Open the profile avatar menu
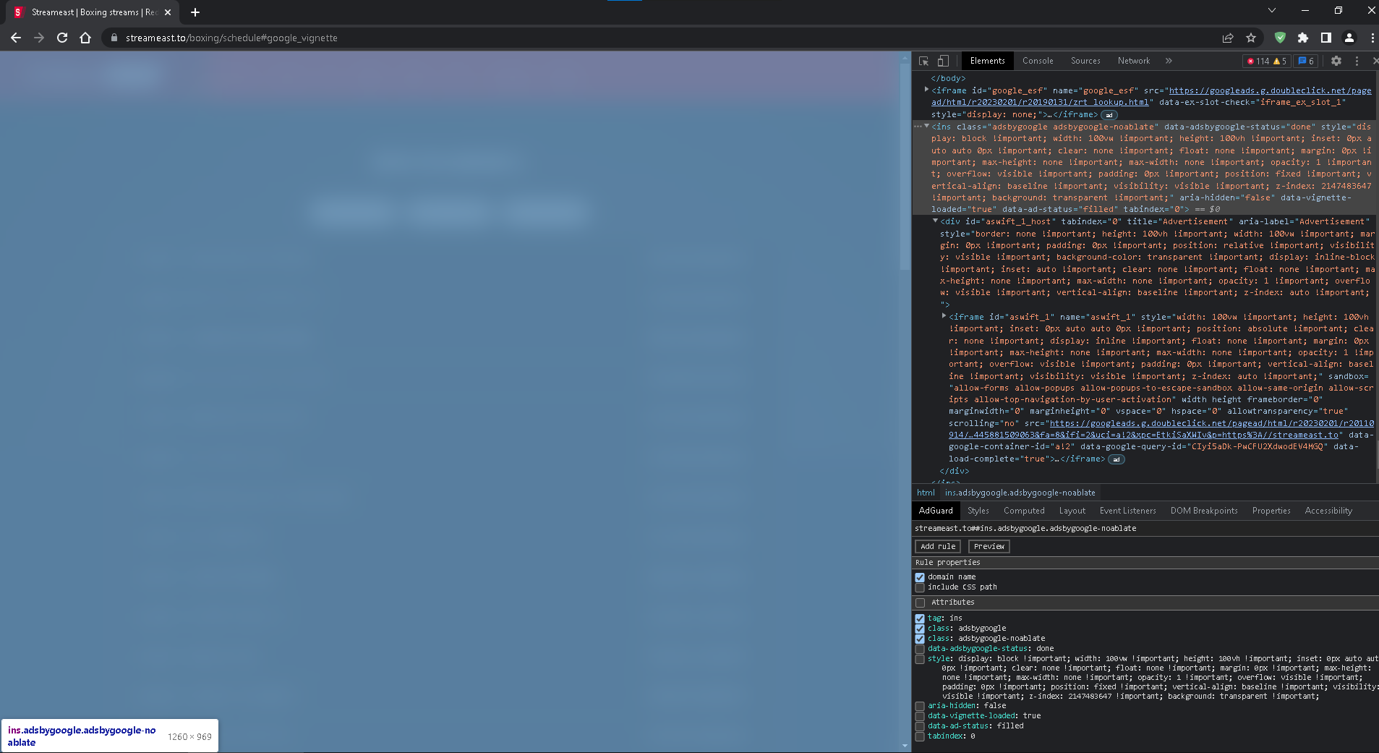The width and height of the screenshot is (1379, 753). click(x=1349, y=38)
